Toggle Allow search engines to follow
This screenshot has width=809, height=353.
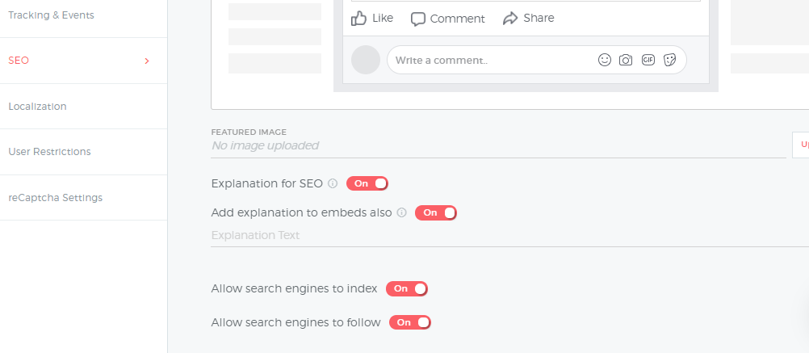pos(409,322)
